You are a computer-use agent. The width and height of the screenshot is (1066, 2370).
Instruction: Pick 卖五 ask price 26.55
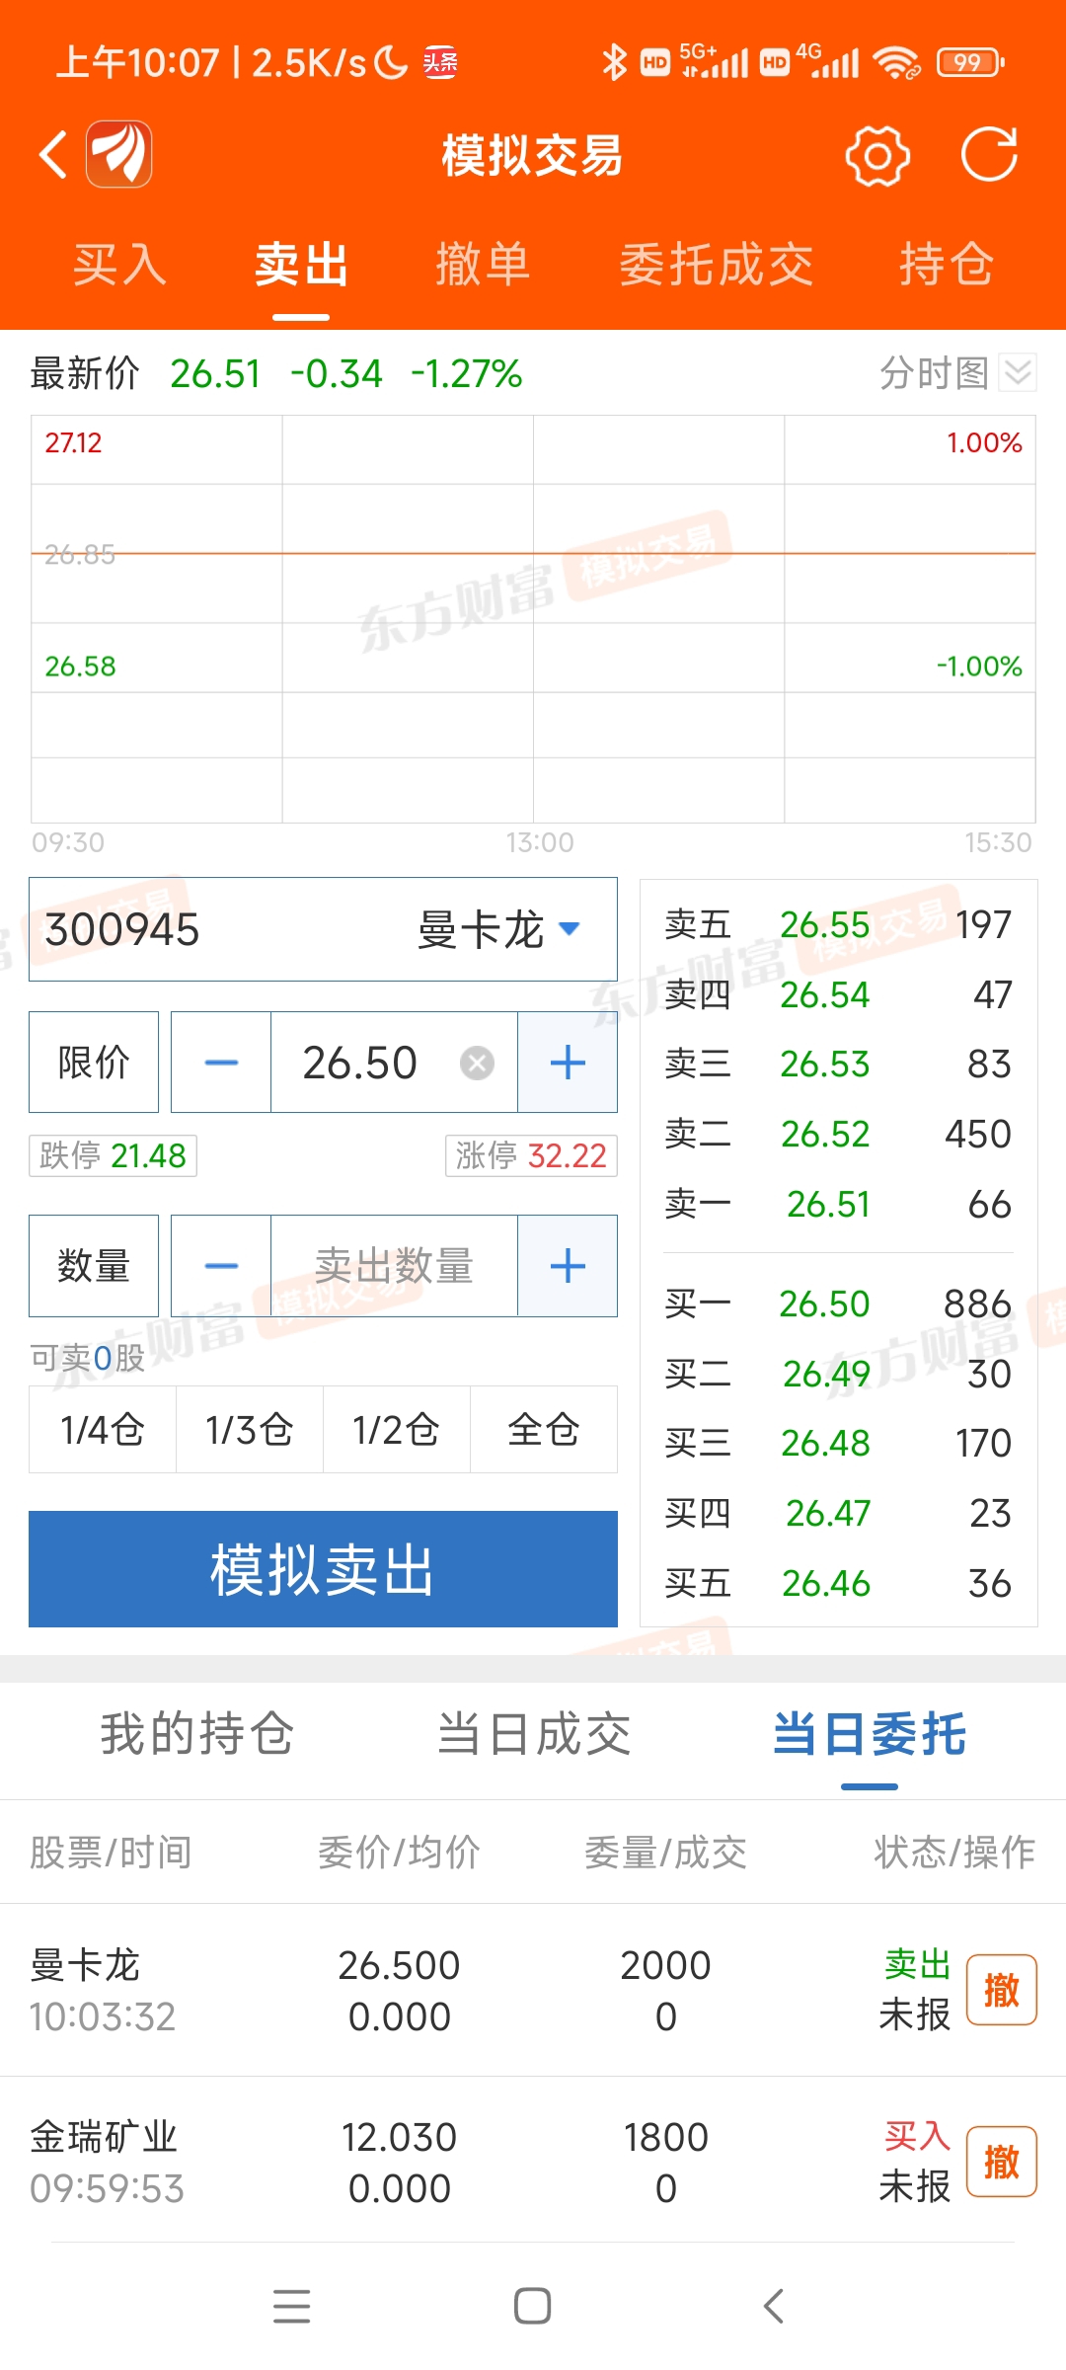coord(838,925)
